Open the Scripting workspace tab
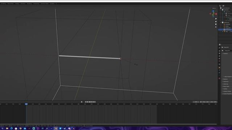Viewport: 232px width, 130px height. point(52,4)
